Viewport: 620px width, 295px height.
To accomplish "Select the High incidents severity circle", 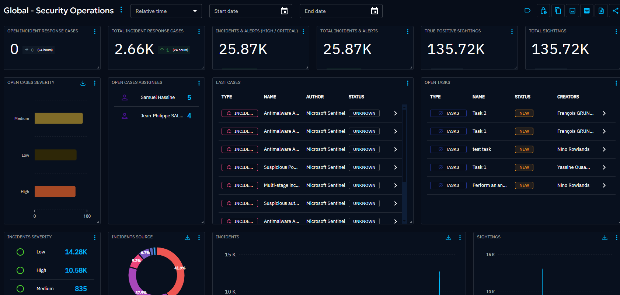I will coord(20,270).
